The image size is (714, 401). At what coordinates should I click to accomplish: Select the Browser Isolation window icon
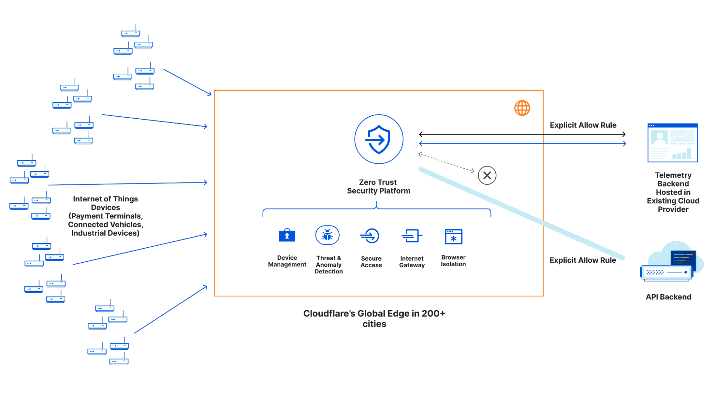(x=453, y=237)
